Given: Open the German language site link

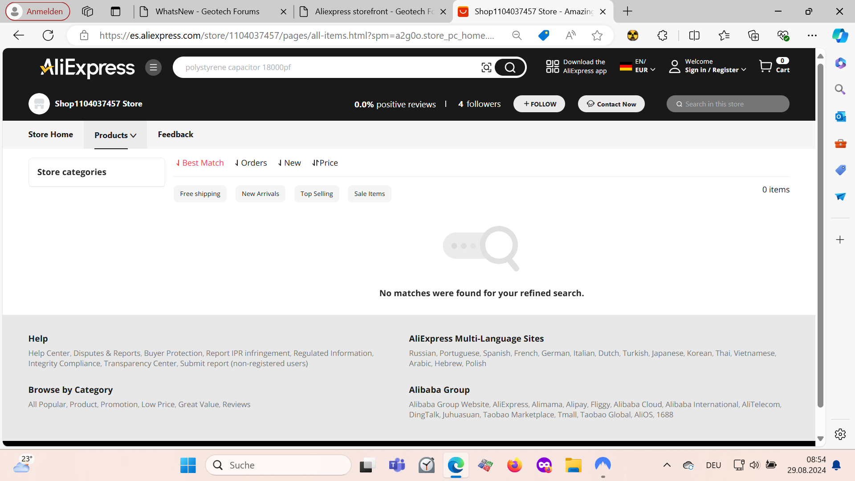Looking at the screenshot, I should coord(555,353).
